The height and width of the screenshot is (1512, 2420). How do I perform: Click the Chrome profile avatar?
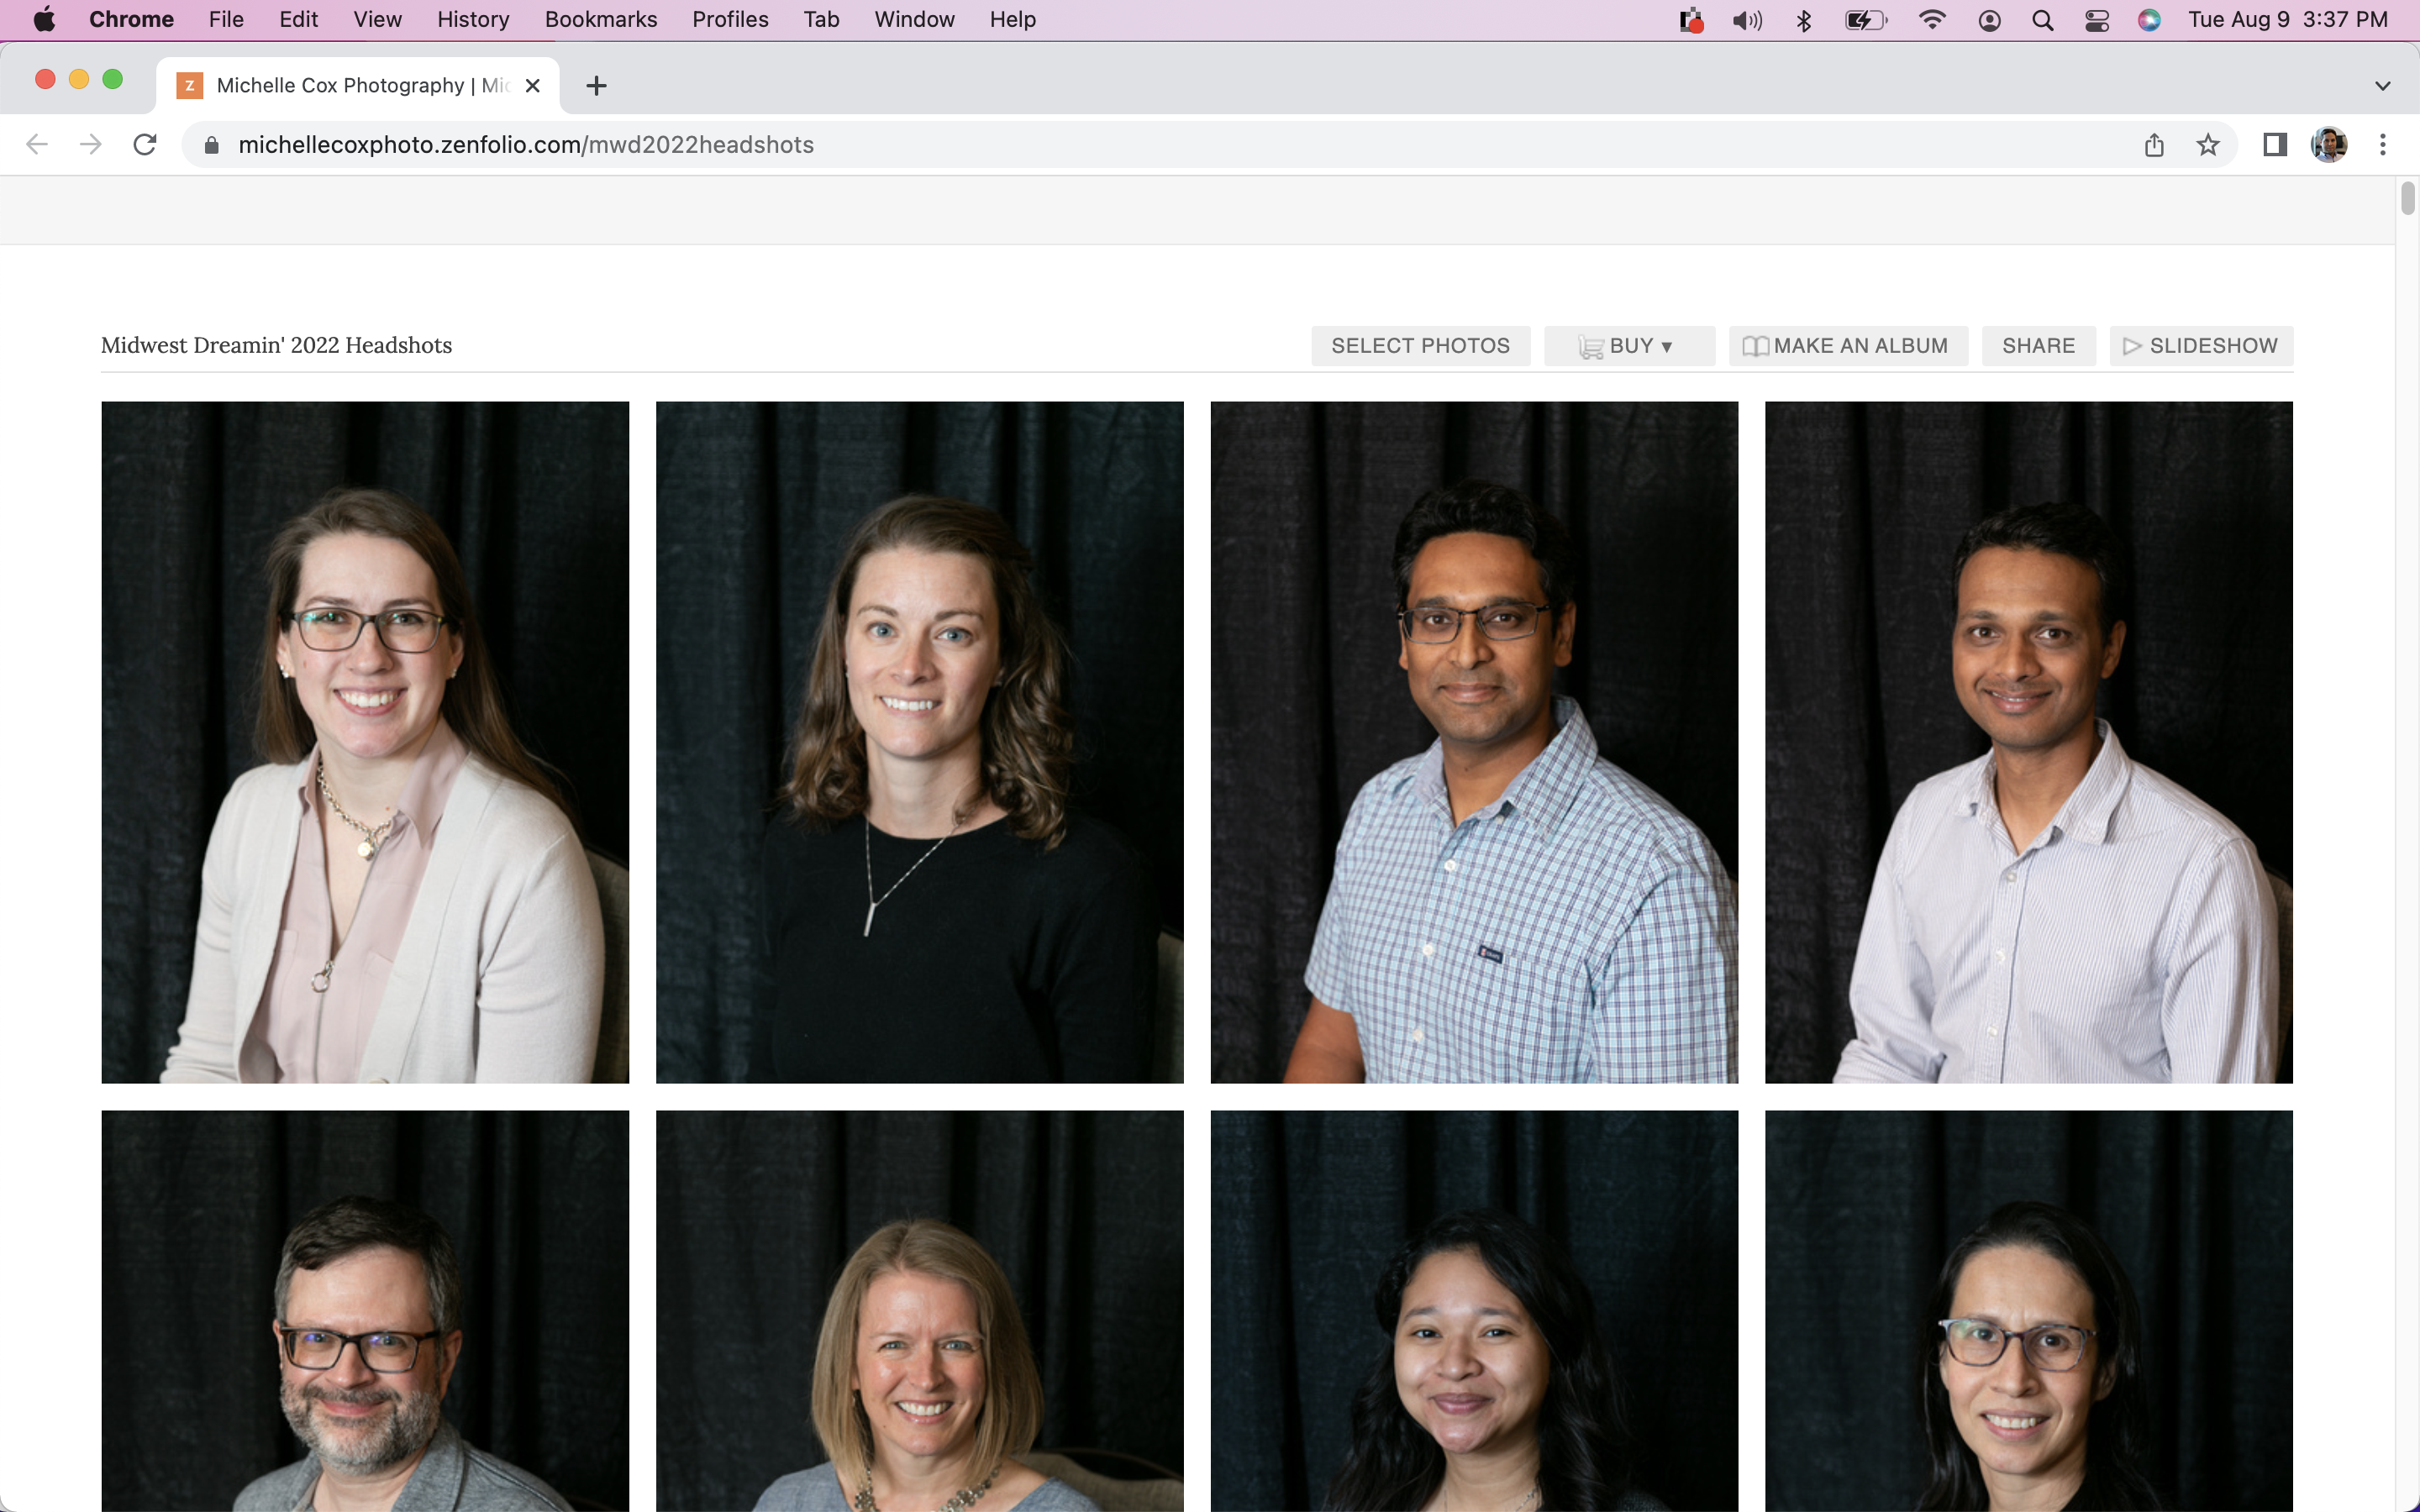tap(2329, 145)
